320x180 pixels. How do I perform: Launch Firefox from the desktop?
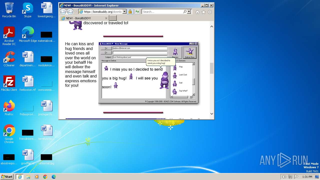[x=9, y=108]
